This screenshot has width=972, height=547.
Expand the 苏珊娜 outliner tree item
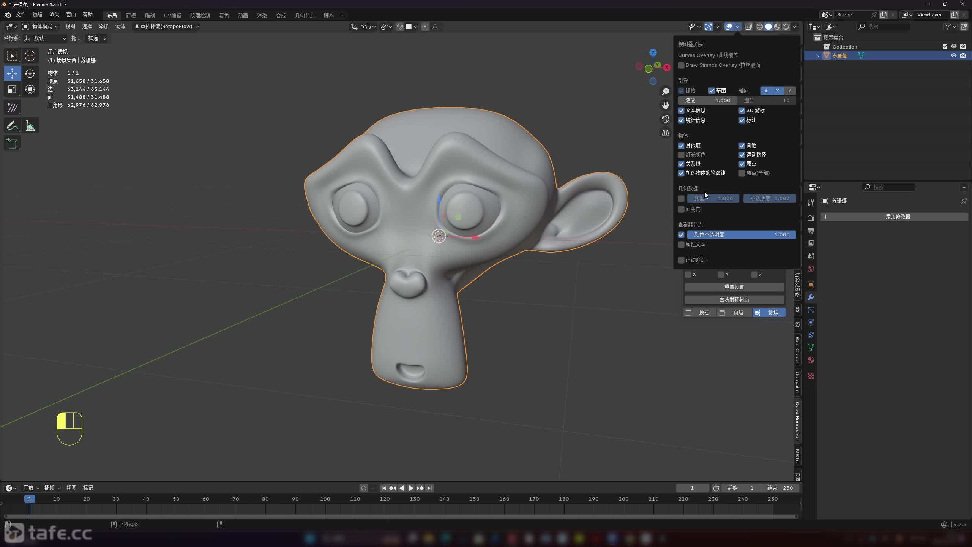pos(817,56)
